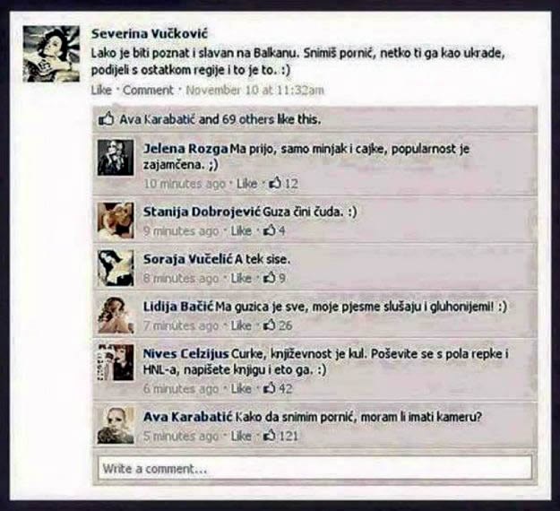The image size is (560, 511).
Task: Open Severina Vučković's profile picture
Action: coord(51,54)
